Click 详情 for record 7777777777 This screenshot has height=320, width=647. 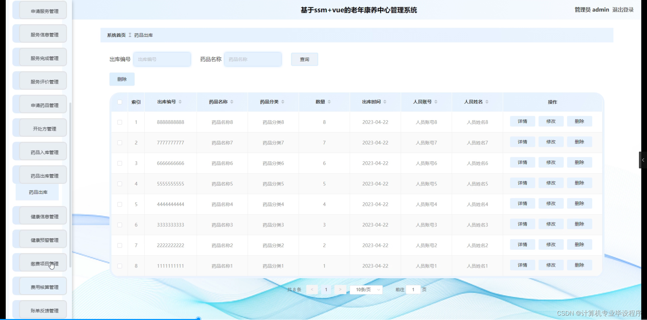point(522,142)
